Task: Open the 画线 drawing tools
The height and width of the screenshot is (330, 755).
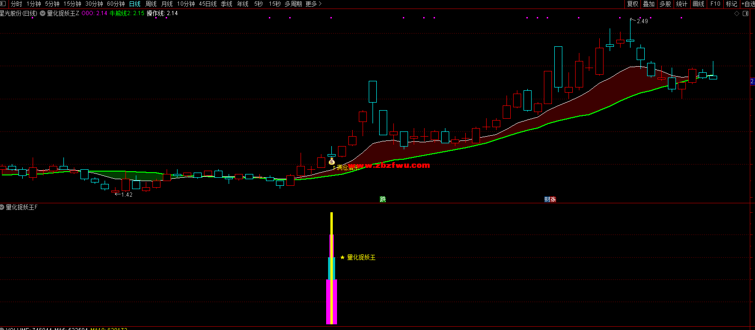Action: coord(698,4)
